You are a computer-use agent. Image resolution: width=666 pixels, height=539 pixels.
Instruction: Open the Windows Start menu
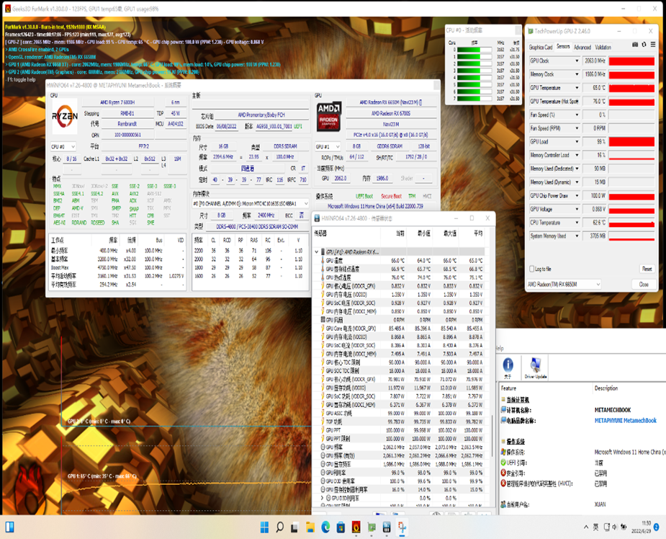(264, 527)
